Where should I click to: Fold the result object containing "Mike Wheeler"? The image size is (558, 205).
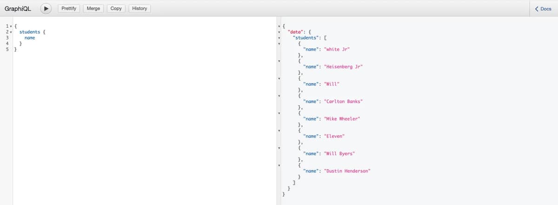click(x=279, y=113)
